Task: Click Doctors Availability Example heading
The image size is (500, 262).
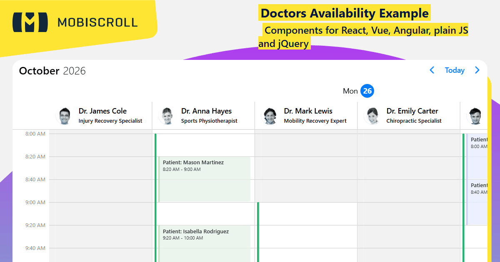Action: 345,13
